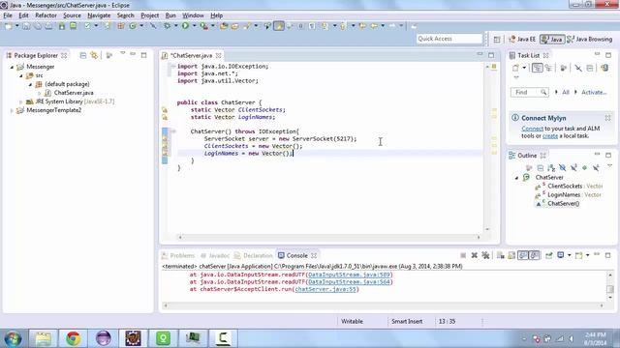Click the Console vertical scrollbar thumb
Screen dimensions: 620x348
[610, 289]
